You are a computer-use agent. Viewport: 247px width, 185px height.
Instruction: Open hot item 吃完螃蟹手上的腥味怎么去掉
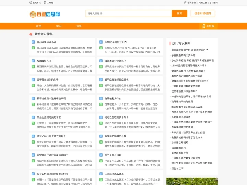(187, 107)
